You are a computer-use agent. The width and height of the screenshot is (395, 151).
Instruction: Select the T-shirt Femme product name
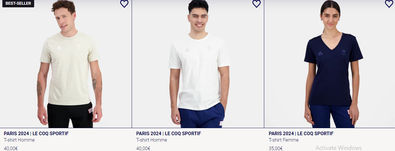[283, 140]
